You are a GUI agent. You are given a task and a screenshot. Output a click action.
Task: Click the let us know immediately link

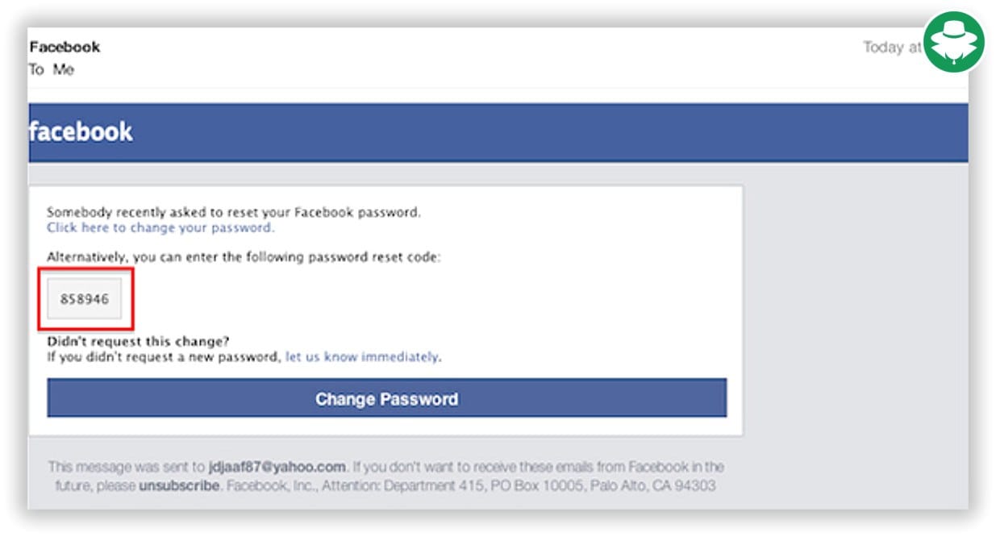pos(361,356)
